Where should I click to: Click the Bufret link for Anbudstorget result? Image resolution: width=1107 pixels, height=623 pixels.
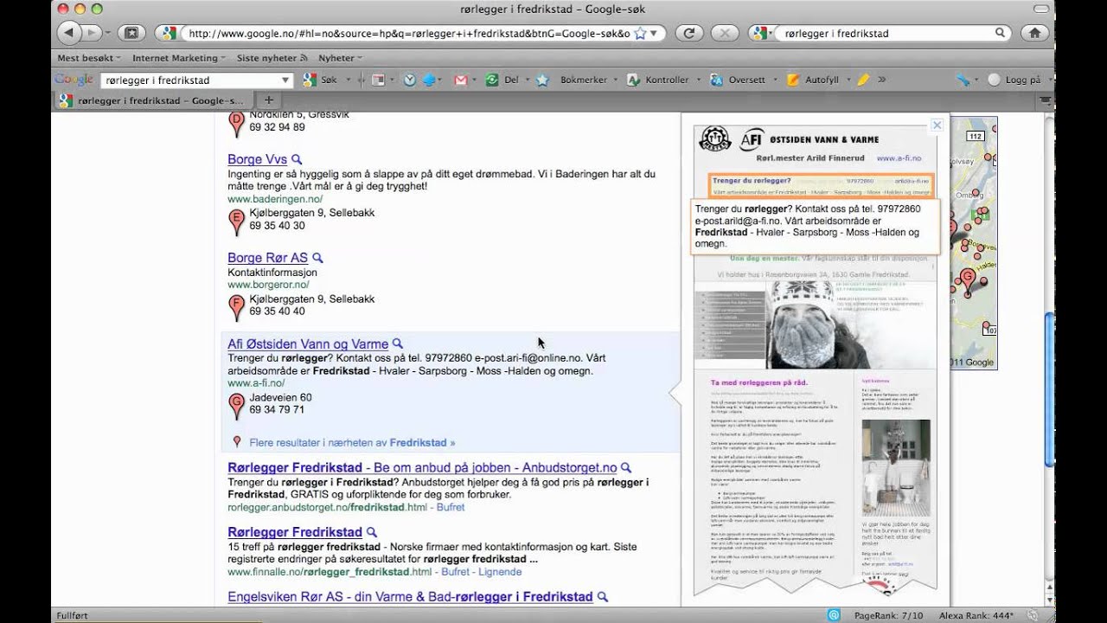click(451, 507)
